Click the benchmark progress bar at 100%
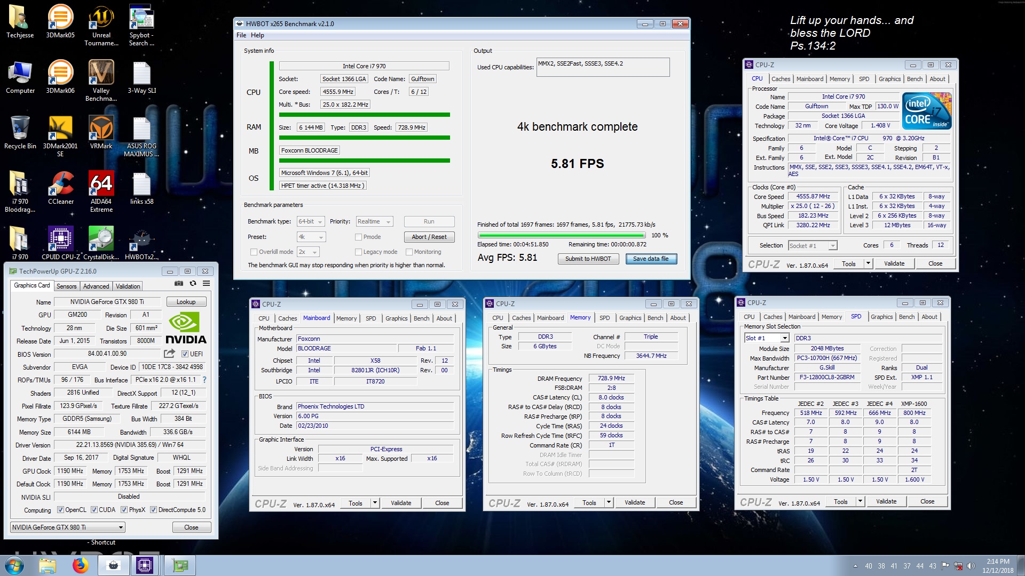The width and height of the screenshot is (1025, 576). click(x=561, y=235)
